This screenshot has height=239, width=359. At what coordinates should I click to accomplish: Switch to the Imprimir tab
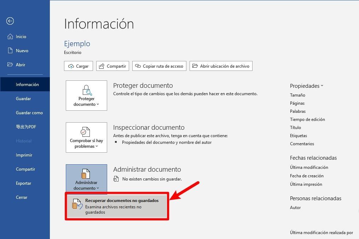[x=24, y=155]
